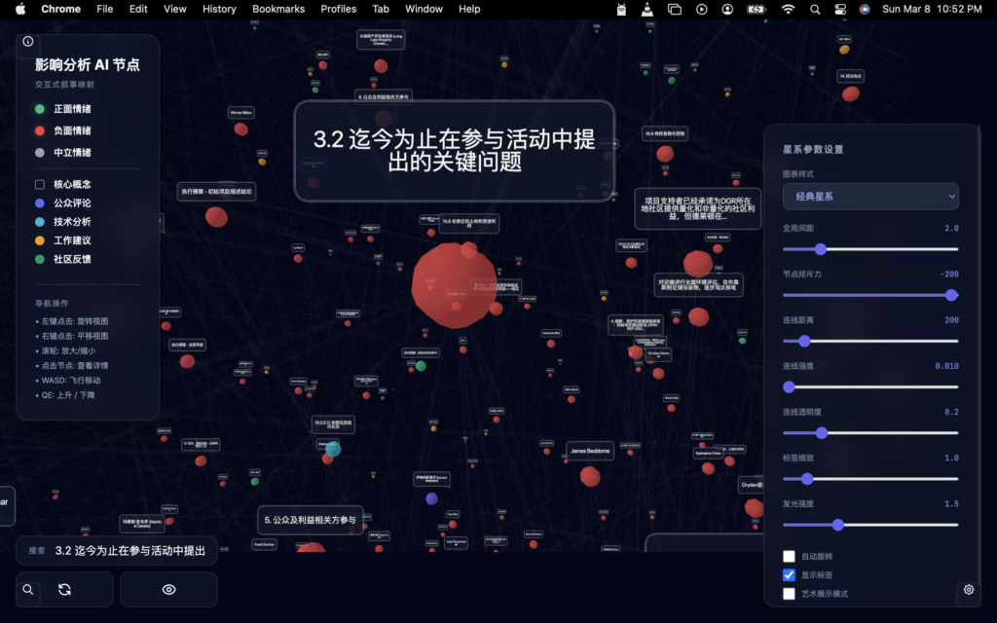Click the Siri icon in menu bar
997x623 pixels.
(x=865, y=9)
